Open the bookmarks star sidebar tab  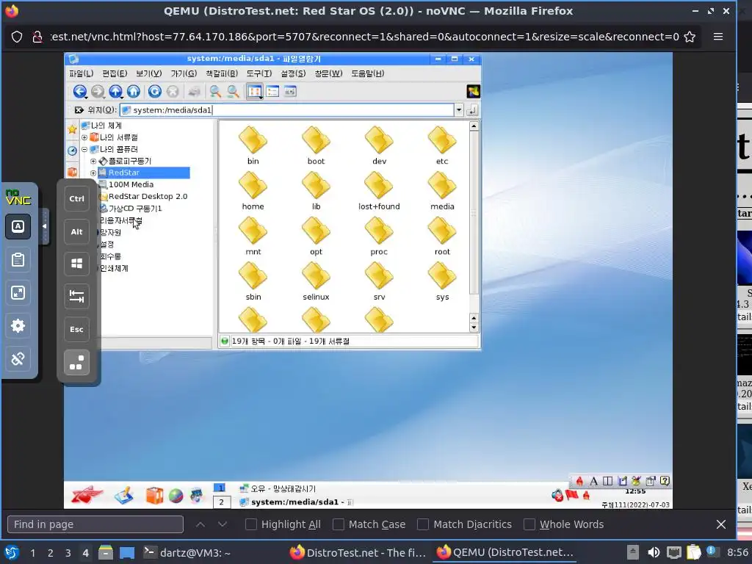(x=73, y=129)
